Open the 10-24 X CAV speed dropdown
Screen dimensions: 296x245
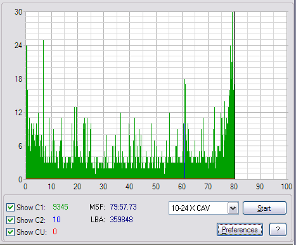coord(203,208)
